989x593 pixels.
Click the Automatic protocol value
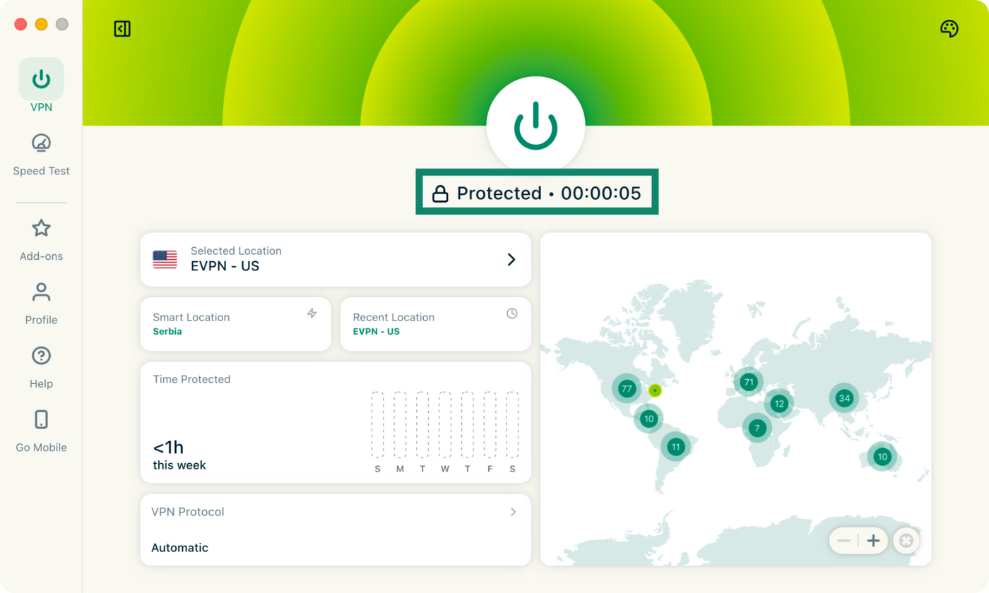coord(179,548)
